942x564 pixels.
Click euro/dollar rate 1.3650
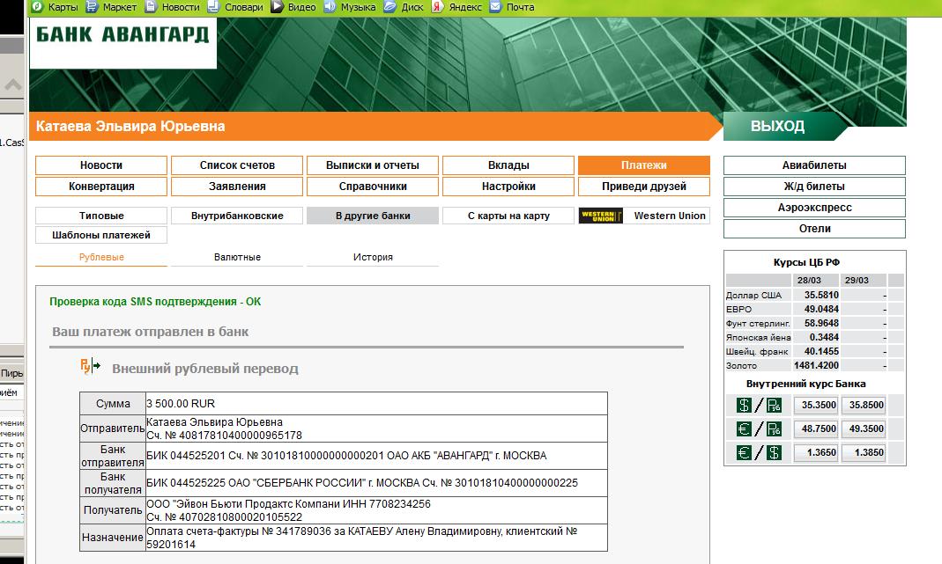point(818,452)
